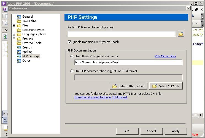Enable Realtime PHP Syntax Check checkbox
Screen dimensions: 205x138
point(69,42)
